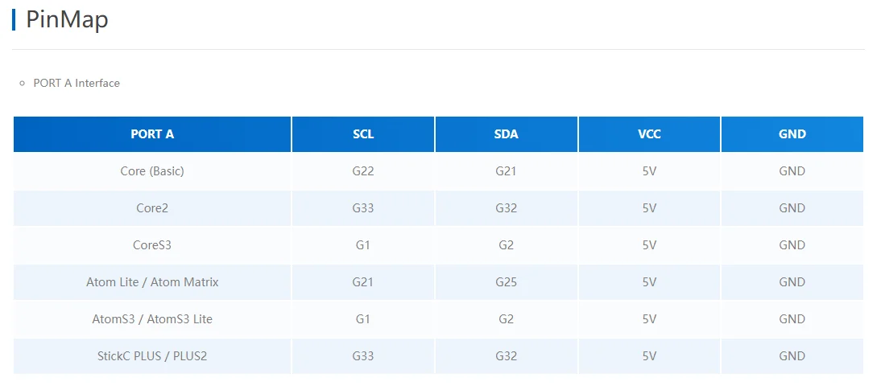Click the PORT A column header

(x=152, y=134)
